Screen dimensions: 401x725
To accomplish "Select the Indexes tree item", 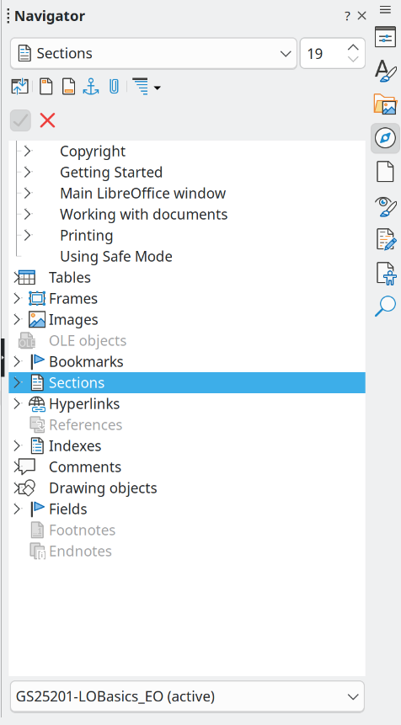I will click(x=75, y=445).
